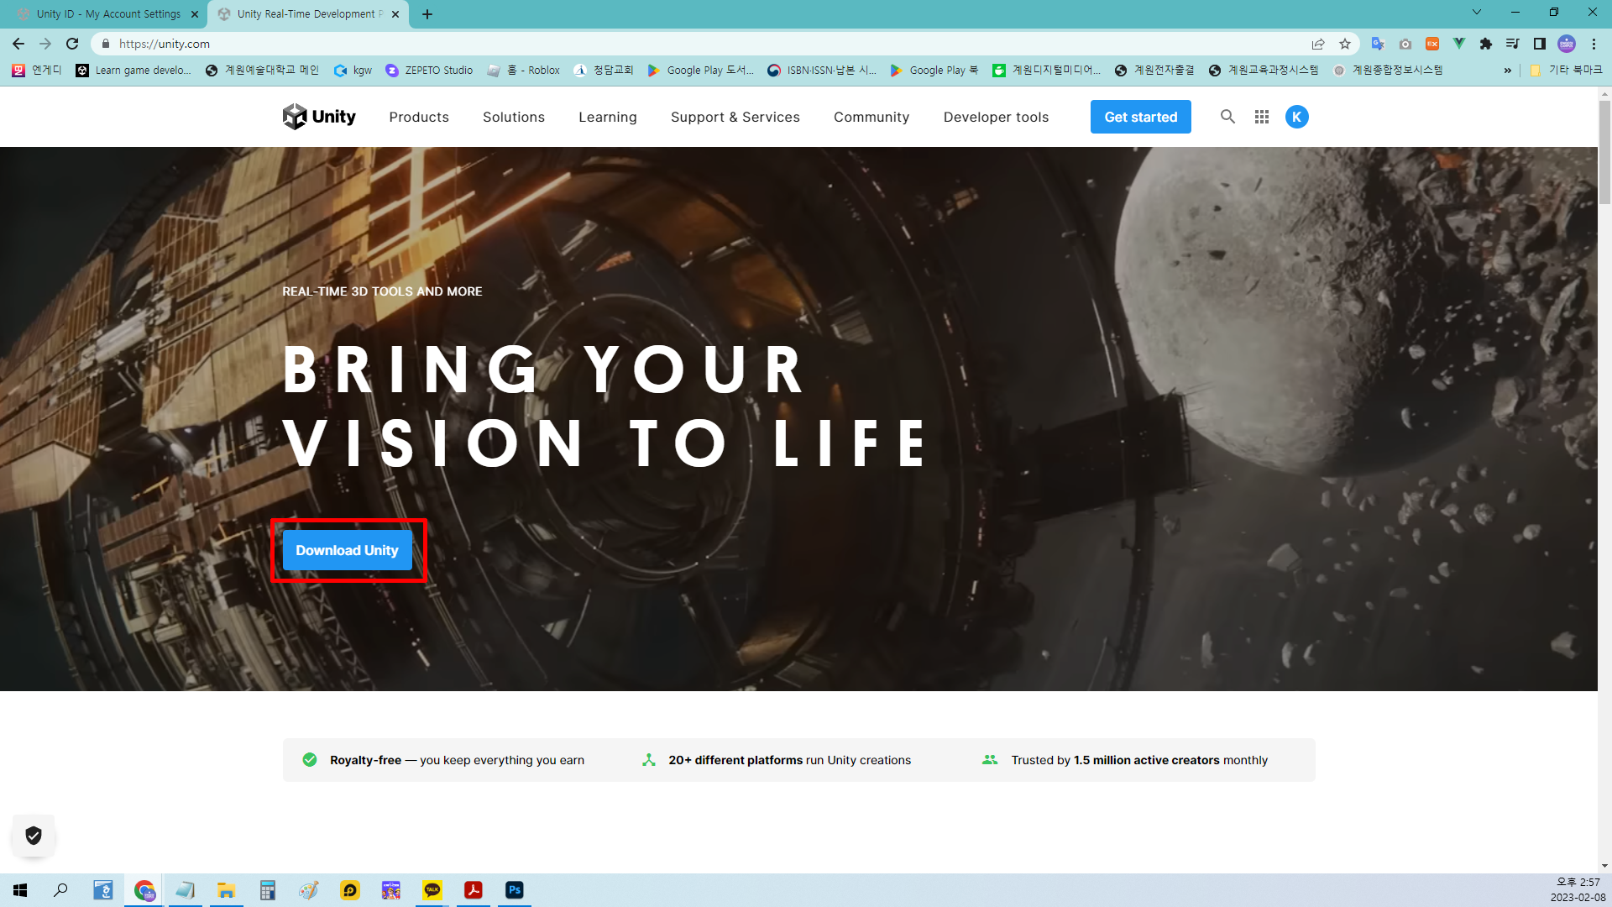Toggle the browser side panel icon
The height and width of the screenshot is (907, 1612).
(x=1540, y=44)
